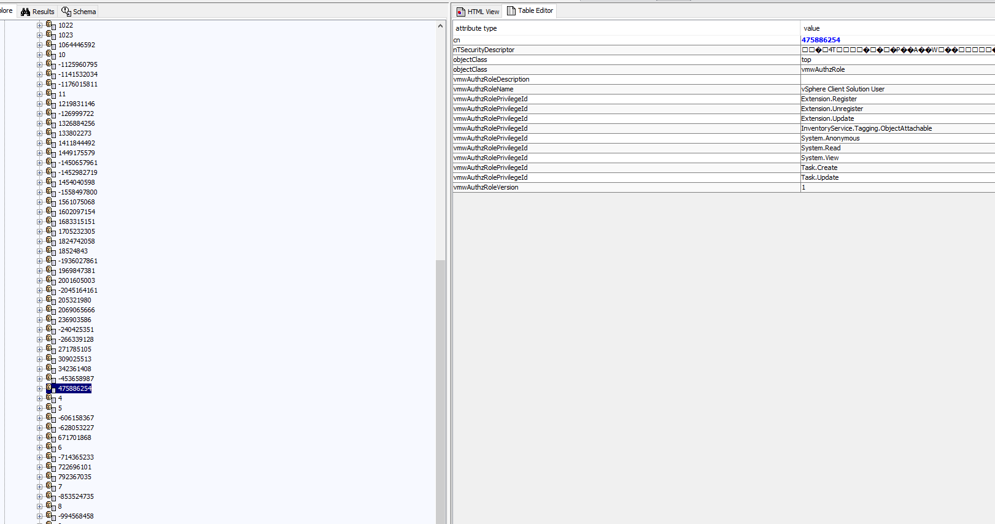Click the cn value 475886254
Viewport: 995px width, 524px height.
click(x=821, y=40)
